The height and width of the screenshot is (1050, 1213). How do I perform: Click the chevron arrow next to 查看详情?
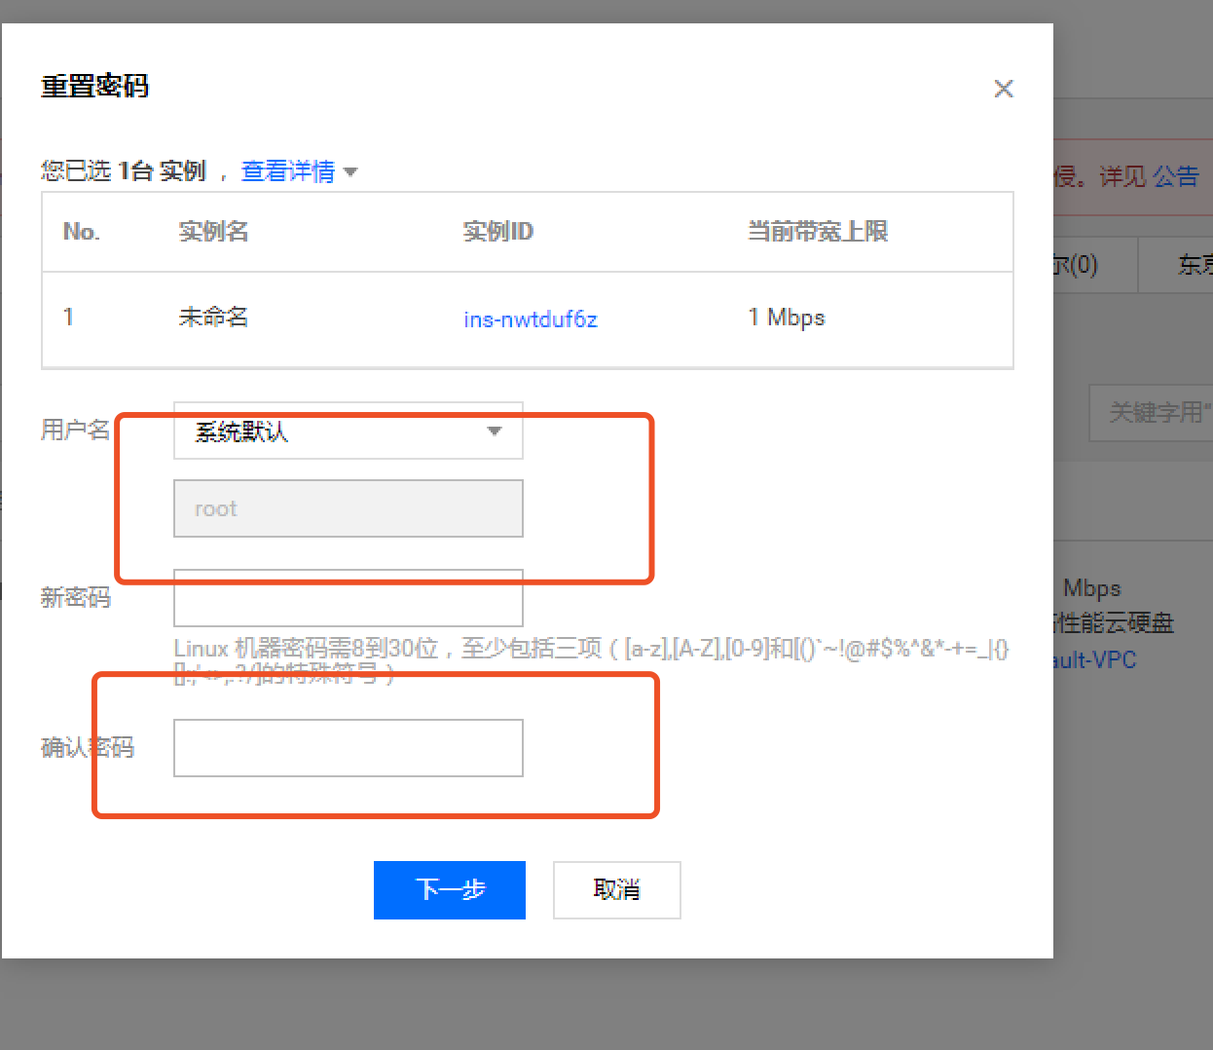tap(350, 171)
